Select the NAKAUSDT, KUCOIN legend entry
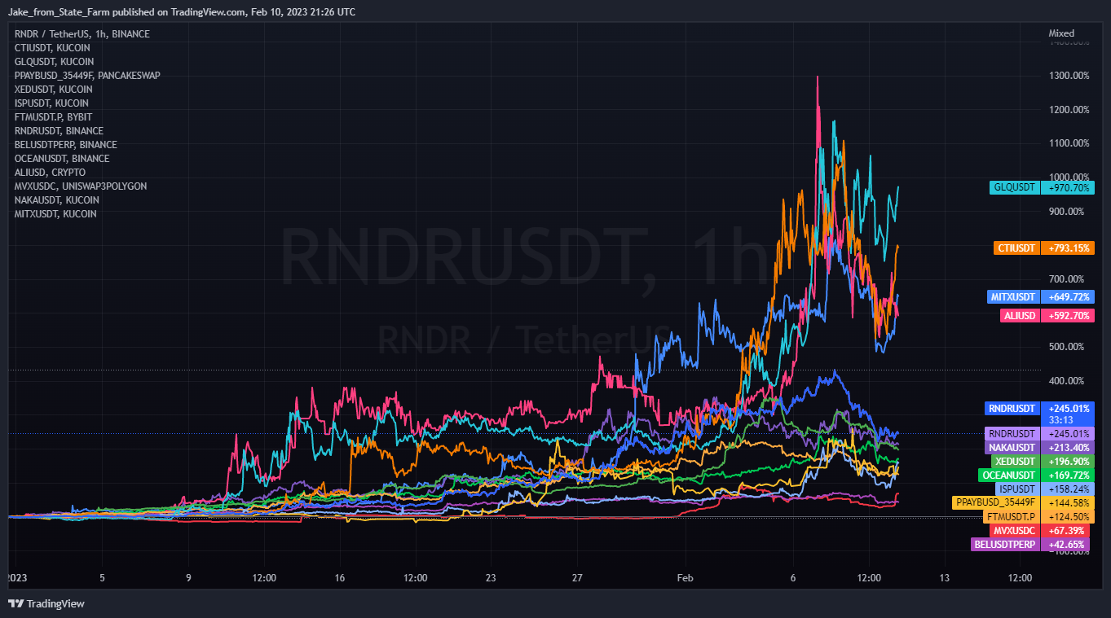The image size is (1111, 618). (57, 200)
